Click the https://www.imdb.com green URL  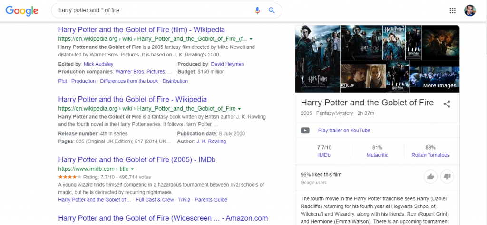point(93,169)
